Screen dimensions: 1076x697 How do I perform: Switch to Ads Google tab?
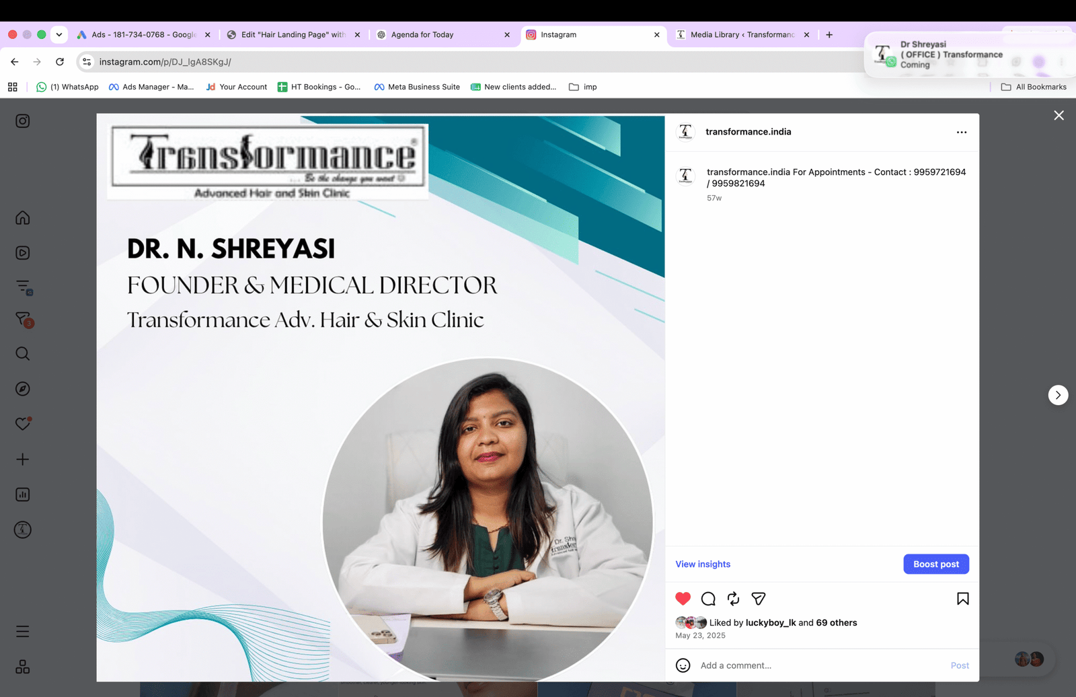click(144, 35)
